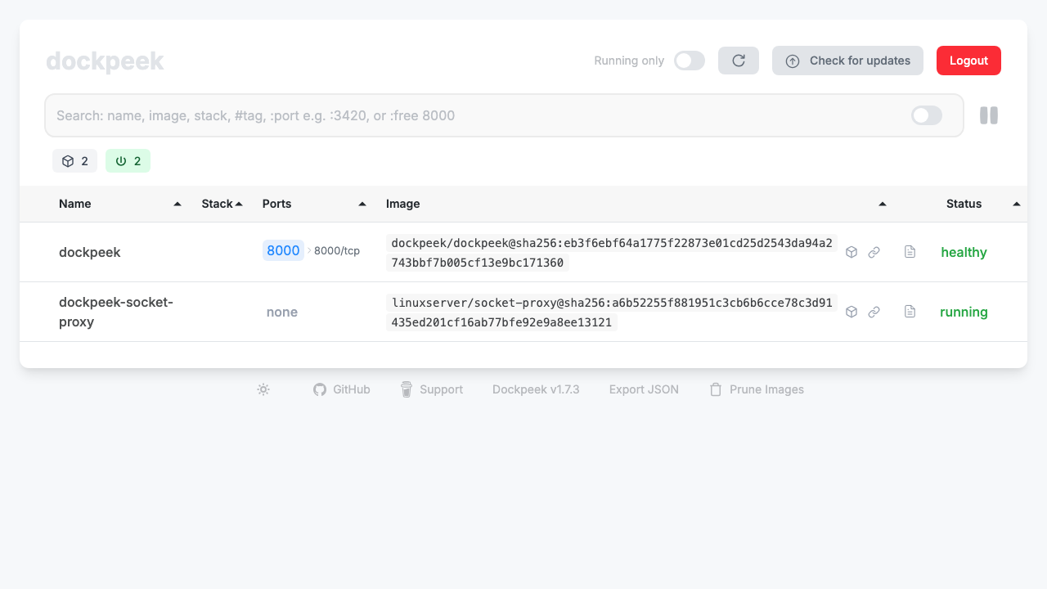Click the total containers badge showing 2
1047x589 pixels.
click(74, 161)
